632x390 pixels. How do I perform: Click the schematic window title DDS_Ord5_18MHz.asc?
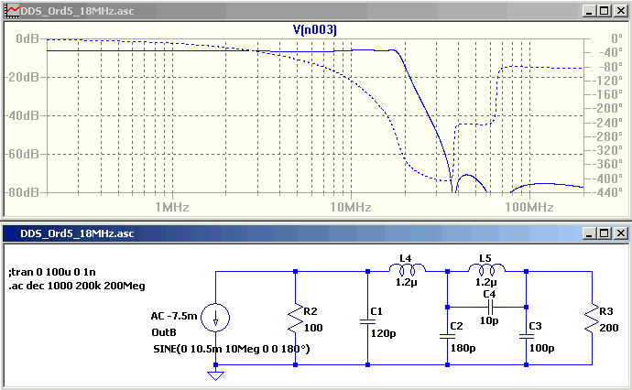click(x=77, y=233)
